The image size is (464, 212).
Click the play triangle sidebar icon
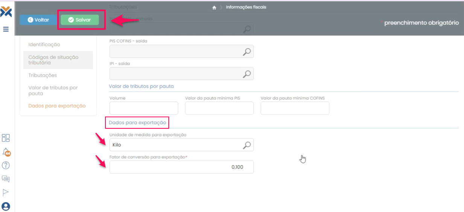click(6, 192)
